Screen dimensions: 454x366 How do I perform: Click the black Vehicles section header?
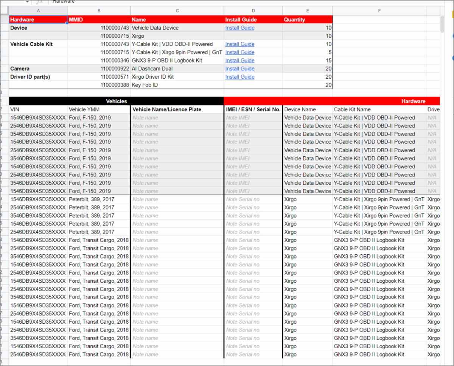coord(117,101)
